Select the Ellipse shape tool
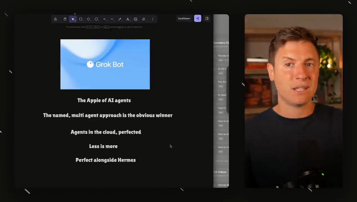The image size is (357, 202). coord(96,19)
